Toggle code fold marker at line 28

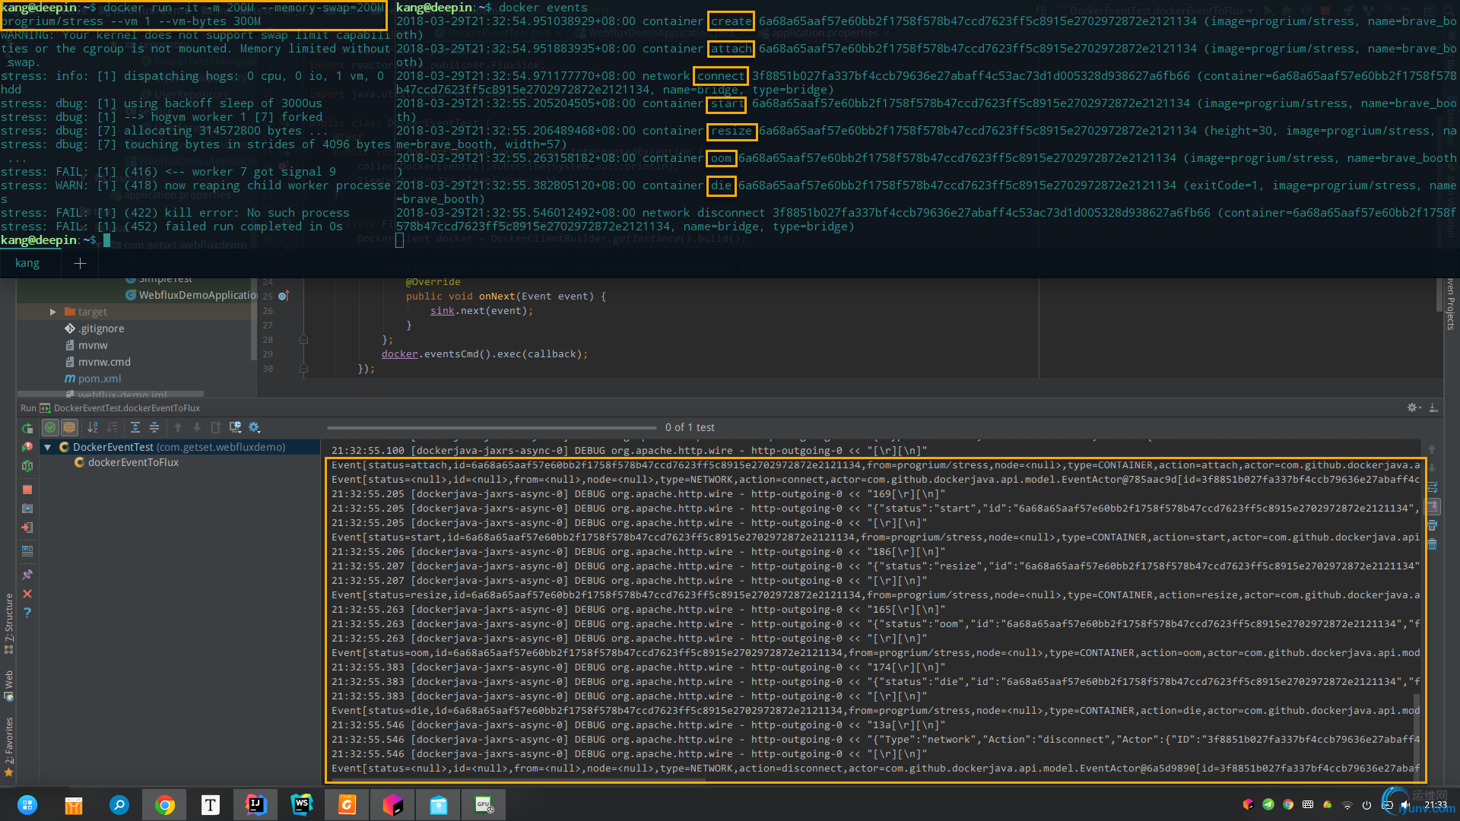(x=303, y=340)
